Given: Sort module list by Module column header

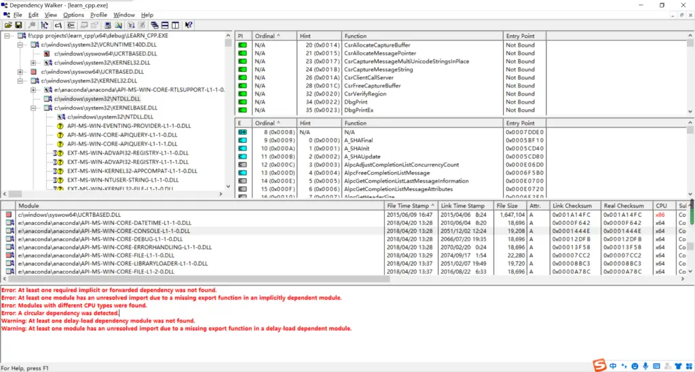Looking at the screenshot, I should [200, 206].
